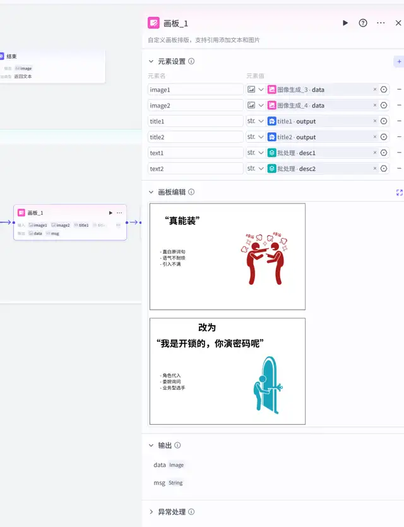This screenshot has height=527, width=404.
Task: Select the data Image output
Action: [169, 465]
